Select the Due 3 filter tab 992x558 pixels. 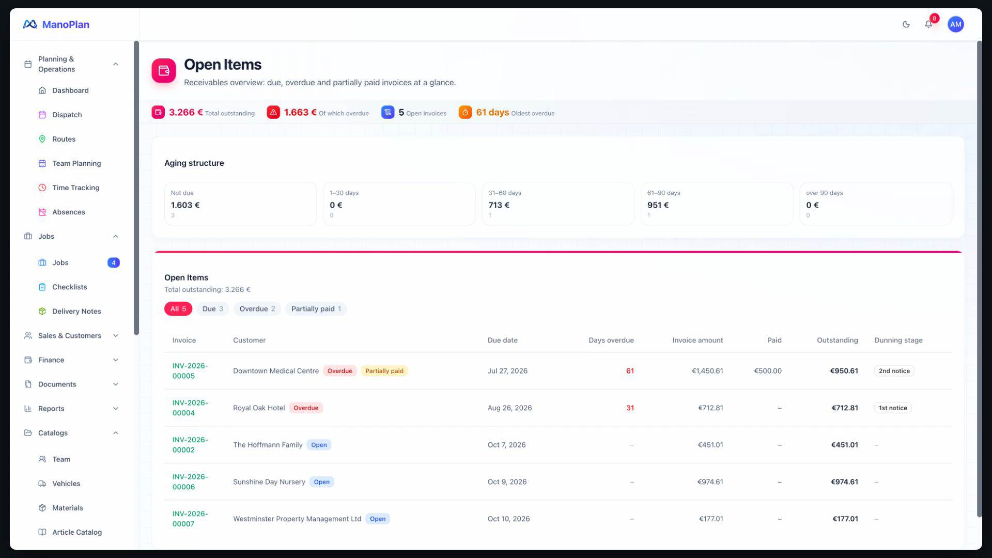(x=212, y=309)
